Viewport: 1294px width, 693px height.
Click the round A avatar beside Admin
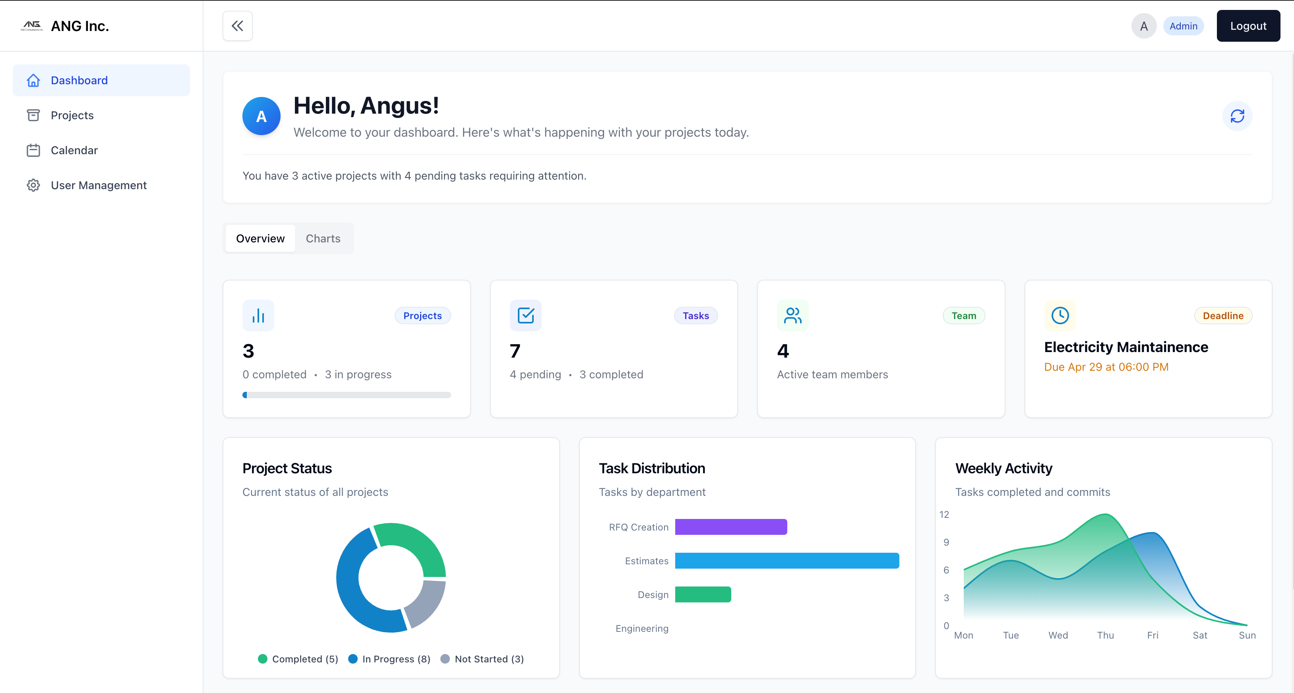(1143, 26)
